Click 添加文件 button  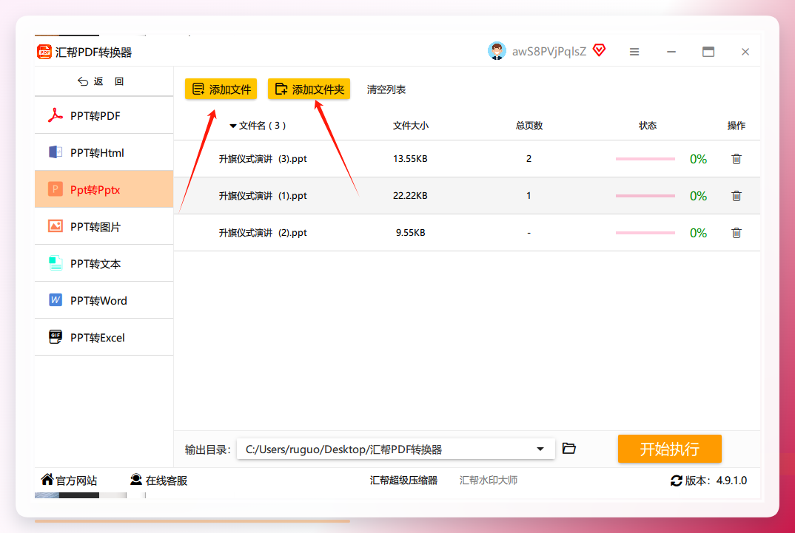[x=221, y=89]
